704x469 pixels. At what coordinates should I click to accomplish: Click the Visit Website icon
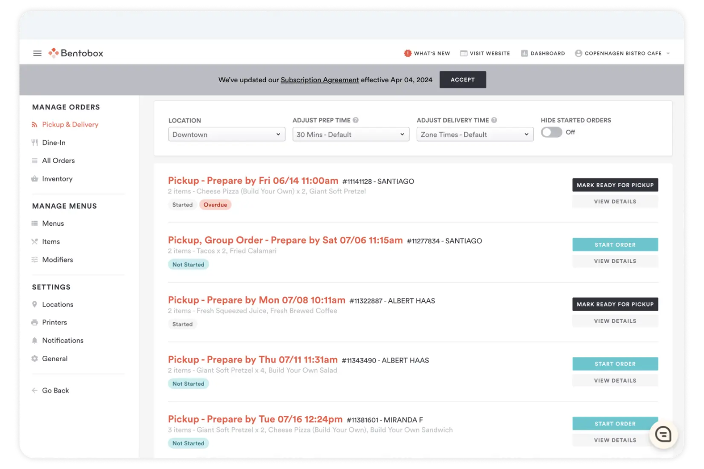pyautogui.click(x=463, y=53)
